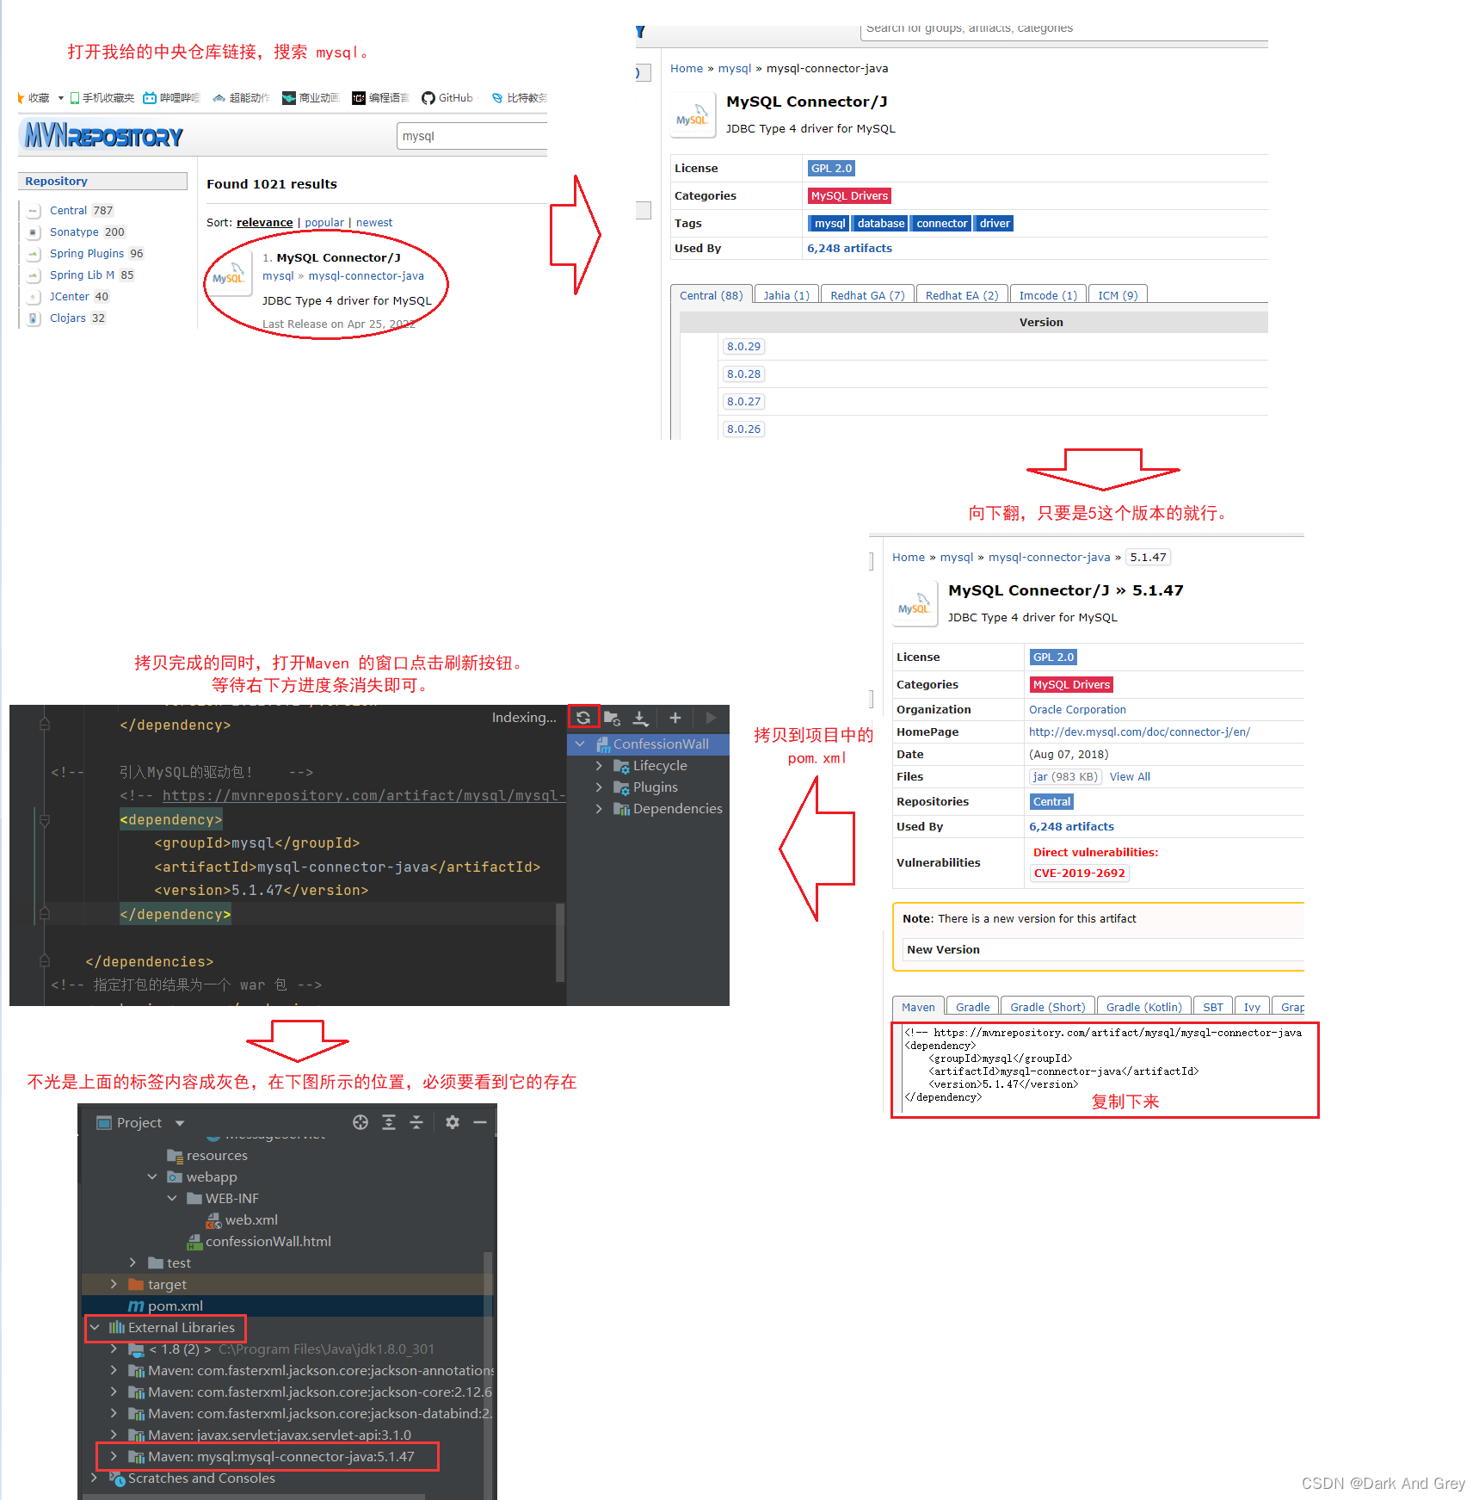
Task: Filter by Spring Plugins repository
Action: pyautogui.click(x=87, y=253)
